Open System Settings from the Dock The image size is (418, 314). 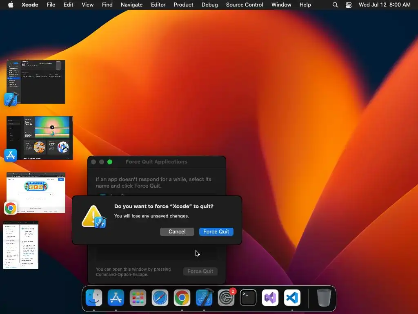(x=226, y=298)
